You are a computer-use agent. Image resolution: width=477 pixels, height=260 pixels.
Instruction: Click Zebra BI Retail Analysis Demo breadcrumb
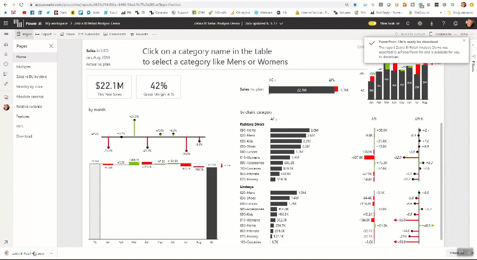pyautogui.click(x=97, y=23)
